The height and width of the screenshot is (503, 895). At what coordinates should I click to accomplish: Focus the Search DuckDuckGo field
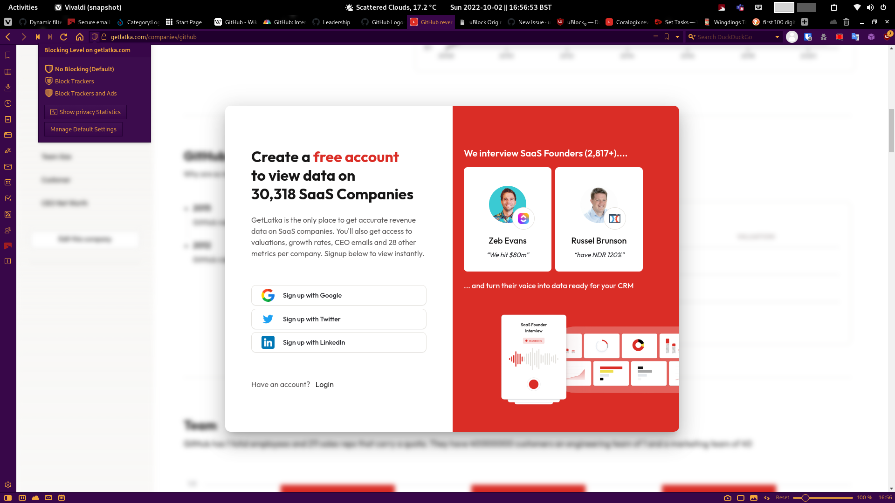coord(734,37)
